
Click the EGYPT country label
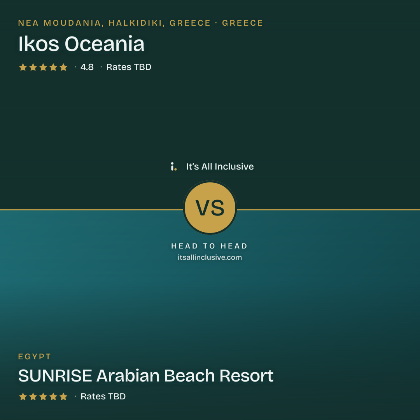coord(35,357)
